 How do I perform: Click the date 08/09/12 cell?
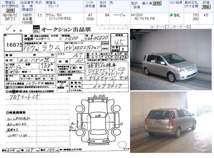(x=10, y=15)
